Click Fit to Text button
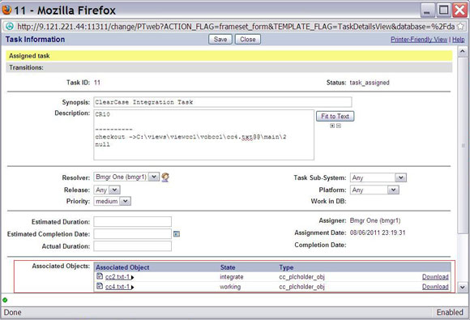 coord(335,117)
